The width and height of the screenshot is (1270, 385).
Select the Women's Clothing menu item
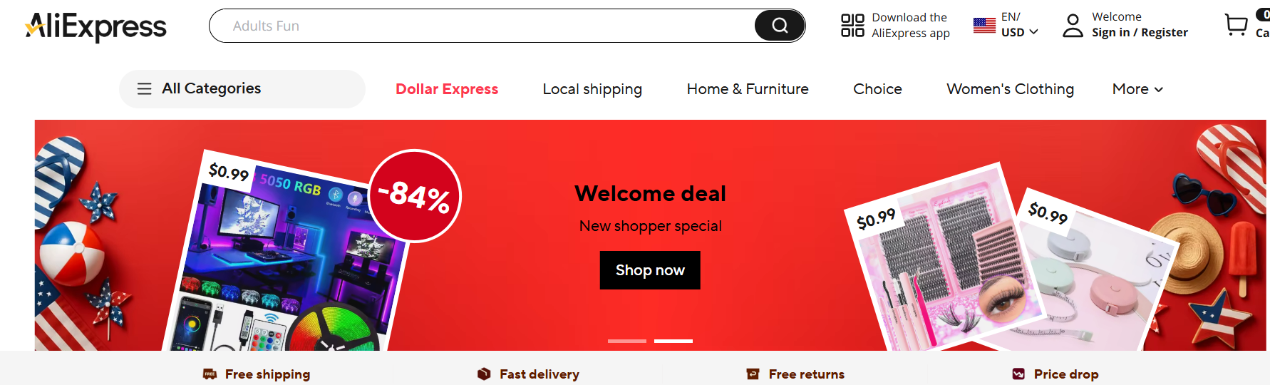coord(1010,89)
